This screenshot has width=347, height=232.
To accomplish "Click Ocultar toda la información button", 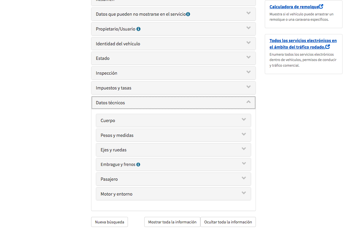I will pos(228,222).
